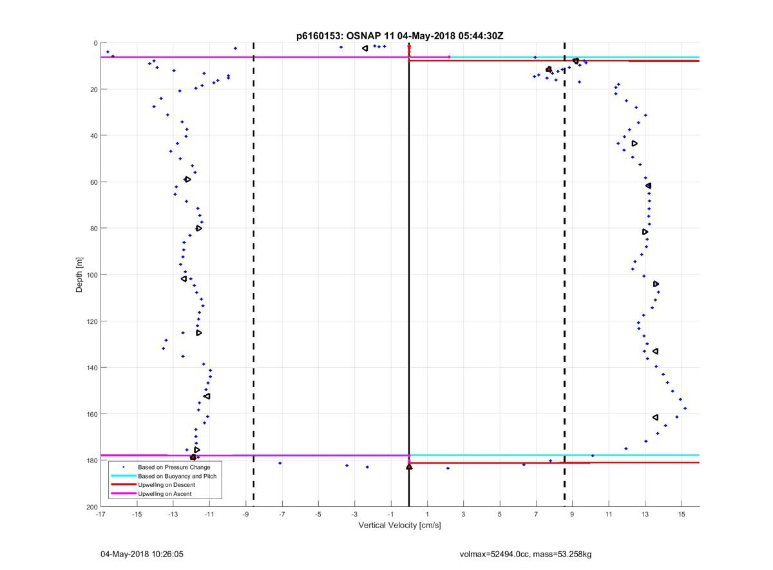Click the y-axis tick label '140'

(92, 368)
